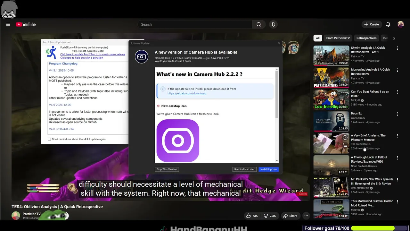Click the YouTube search input field
The width and height of the screenshot is (410, 231).
coord(195,24)
